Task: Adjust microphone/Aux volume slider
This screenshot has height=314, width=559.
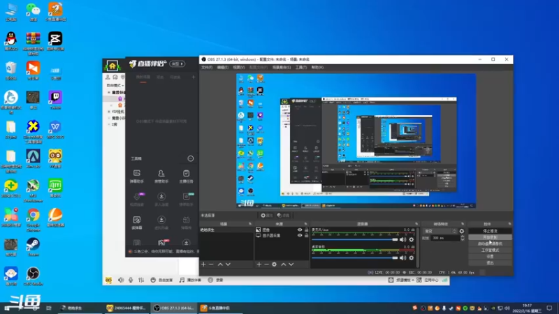Action: click(x=355, y=239)
